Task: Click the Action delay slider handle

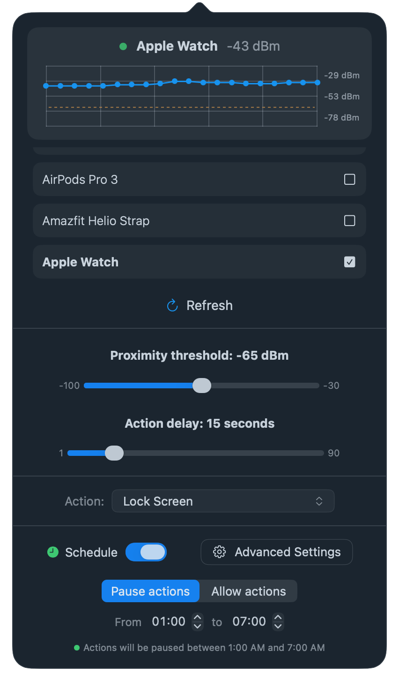Action: point(114,453)
